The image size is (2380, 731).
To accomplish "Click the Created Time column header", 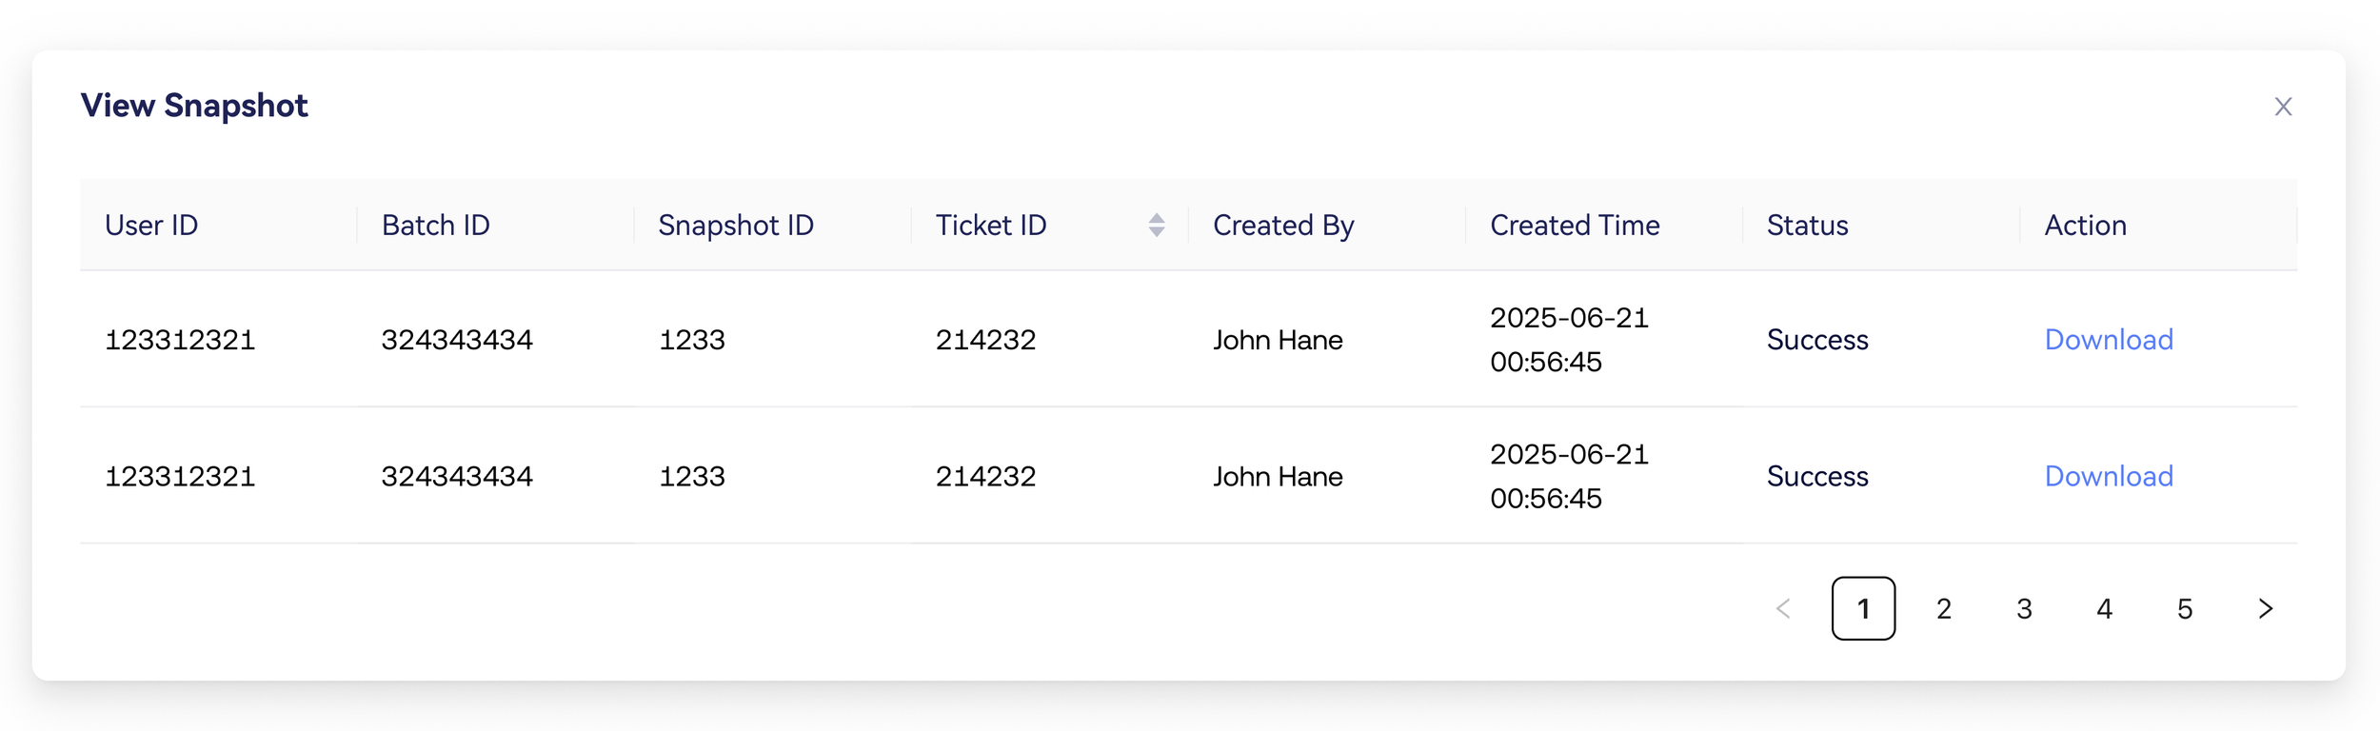I will 1574,226.
